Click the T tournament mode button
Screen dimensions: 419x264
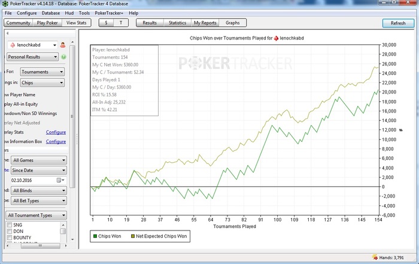[121, 23]
